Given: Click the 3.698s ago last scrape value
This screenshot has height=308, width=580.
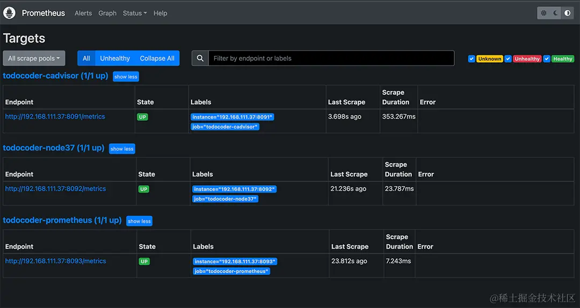Looking at the screenshot, I should click(x=345, y=116).
